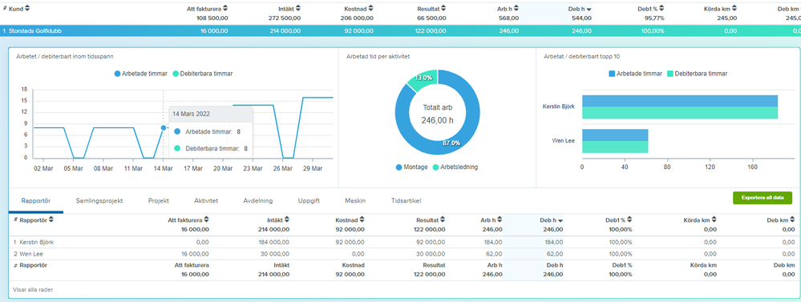801x302 pixels.
Task: Toggle Deb h sort in Rapportör table
Action: [551, 219]
